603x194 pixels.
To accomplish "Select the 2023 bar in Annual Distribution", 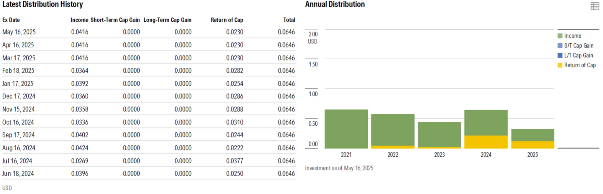I will coord(439,134).
